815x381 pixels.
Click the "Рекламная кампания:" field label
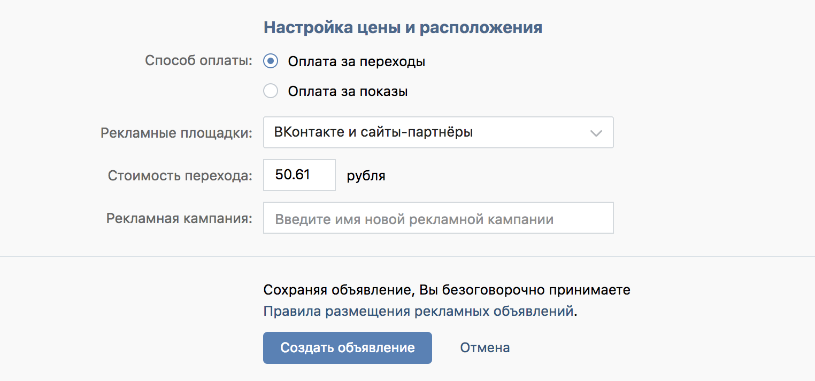pyautogui.click(x=179, y=219)
